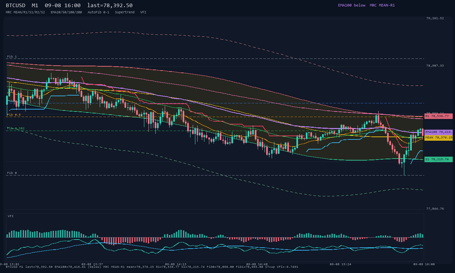Viewport: 455px width, 273px height.
Task: Click the 'MRC MEAN-R1' zone text at top right
Action: click(x=382, y=5)
